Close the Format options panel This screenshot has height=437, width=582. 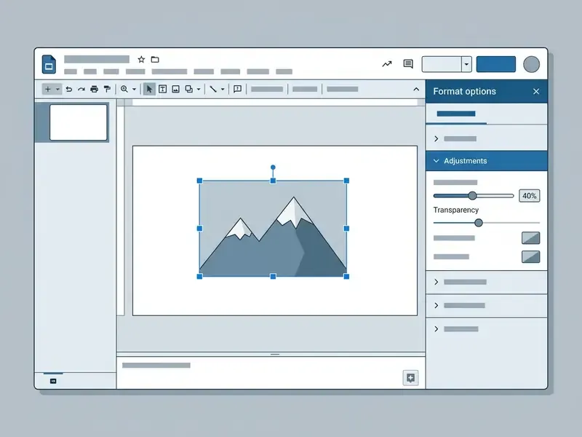tap(536, 92)
